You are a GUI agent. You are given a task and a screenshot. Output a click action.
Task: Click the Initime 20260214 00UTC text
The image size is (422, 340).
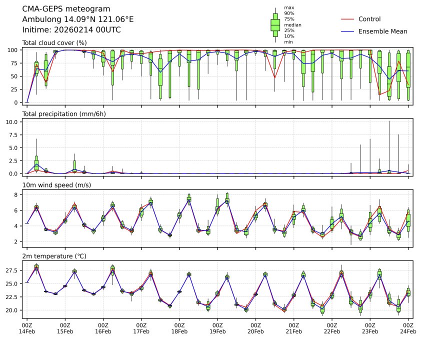click(71, 30)
